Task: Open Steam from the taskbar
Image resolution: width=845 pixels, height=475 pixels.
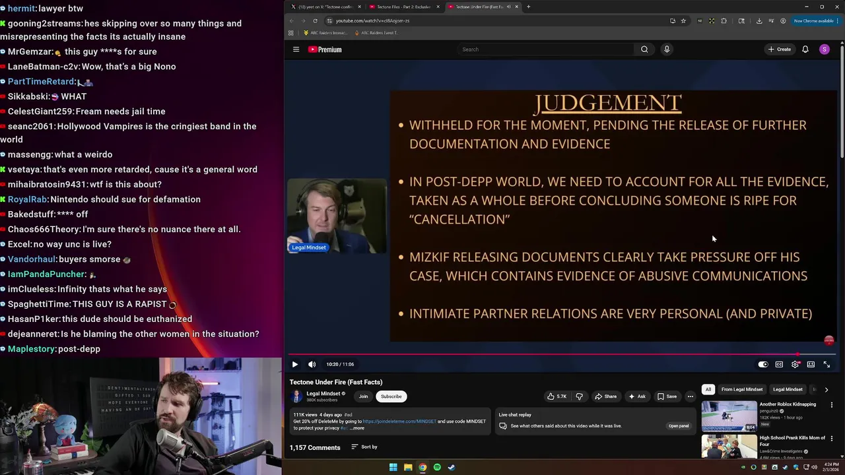Action: [x=452, y=467]
